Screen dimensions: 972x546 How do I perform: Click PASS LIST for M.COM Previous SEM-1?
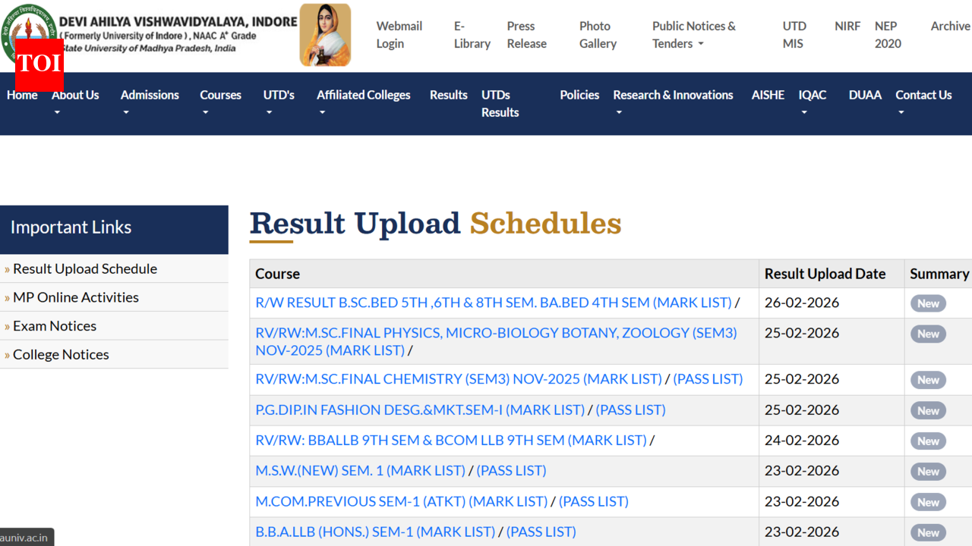pos(593,501)
